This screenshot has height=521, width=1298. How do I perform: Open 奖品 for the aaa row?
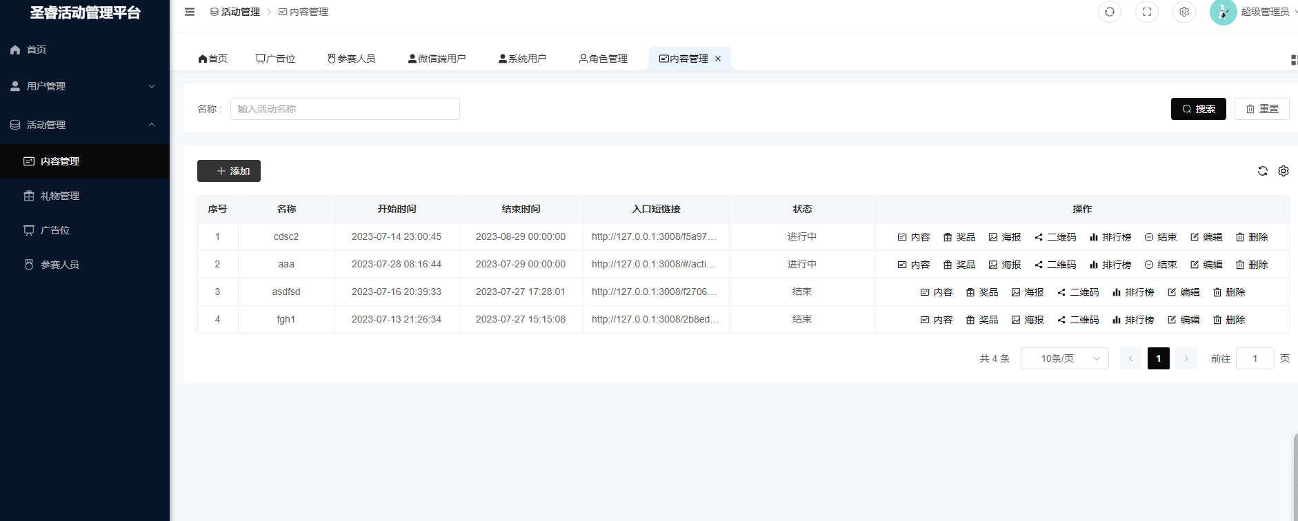pos(959,265)
